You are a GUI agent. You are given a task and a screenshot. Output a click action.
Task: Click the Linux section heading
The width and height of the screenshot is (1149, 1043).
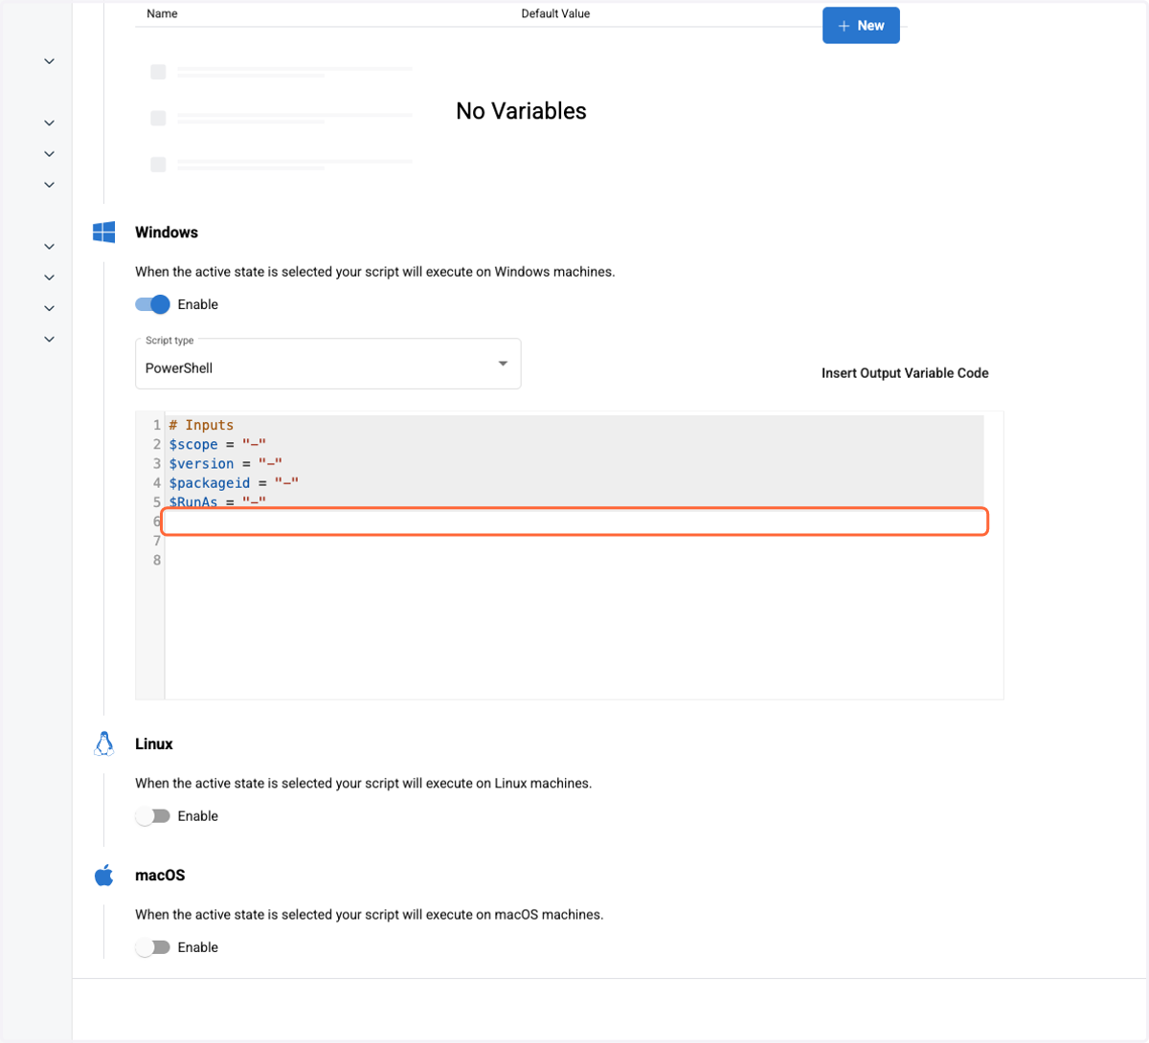click(x=154, y=743)
